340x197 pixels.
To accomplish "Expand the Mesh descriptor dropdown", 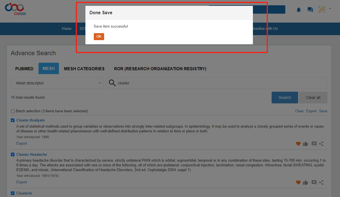I will [57, 83].
